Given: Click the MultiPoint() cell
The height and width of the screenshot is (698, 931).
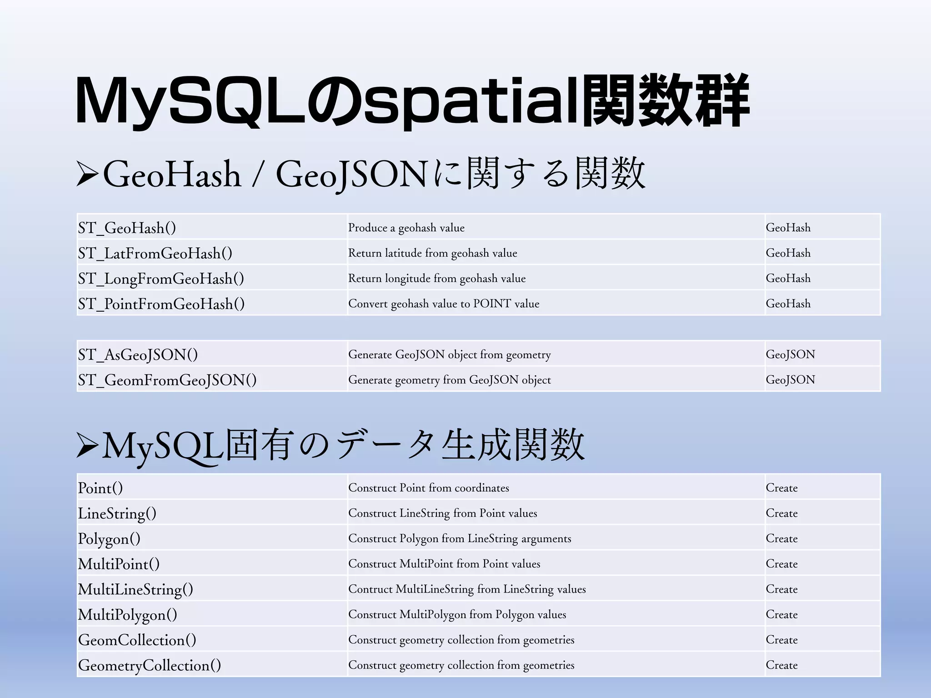Looking at the screenshot, I should tap(212, 563).
